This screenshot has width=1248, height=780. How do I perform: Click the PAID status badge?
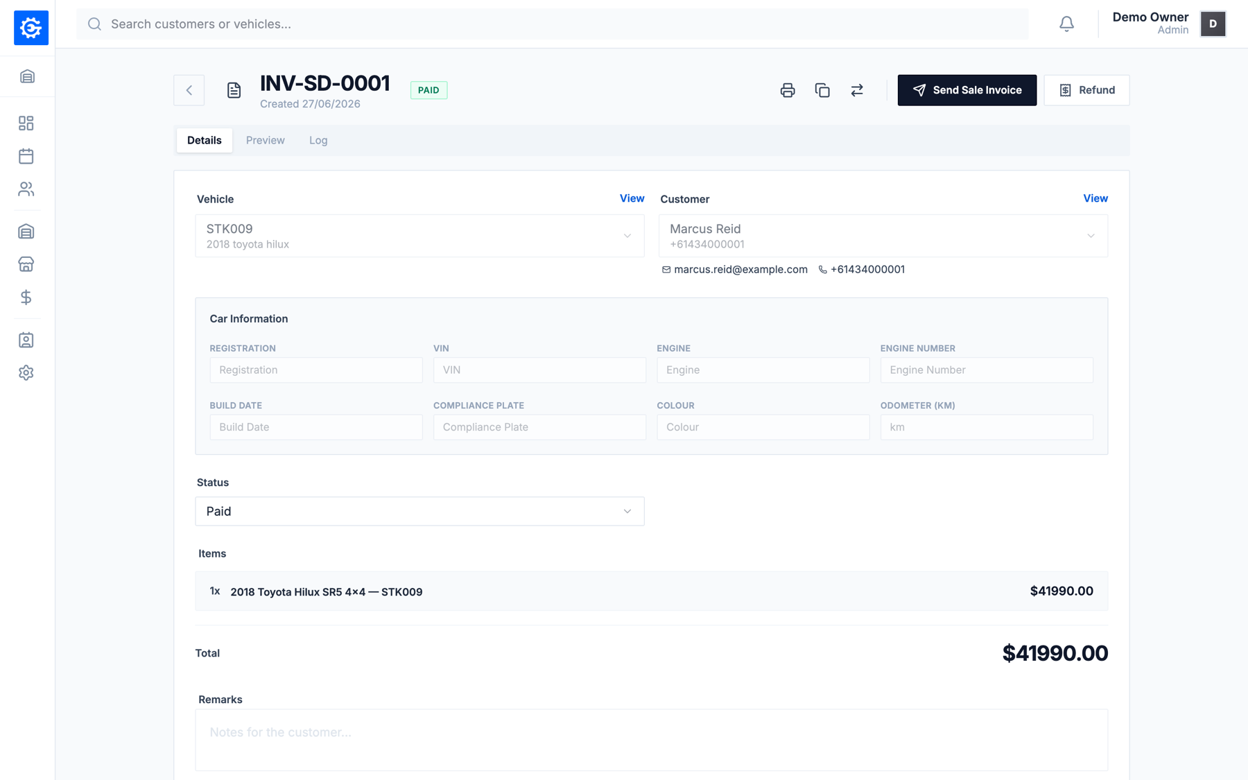[428, 90]
